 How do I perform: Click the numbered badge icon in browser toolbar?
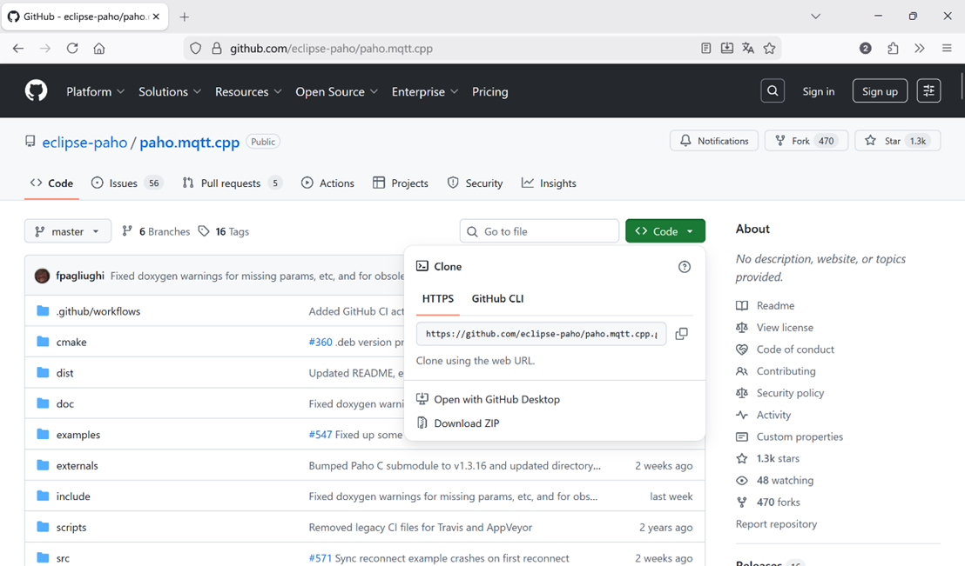point(866,49)
